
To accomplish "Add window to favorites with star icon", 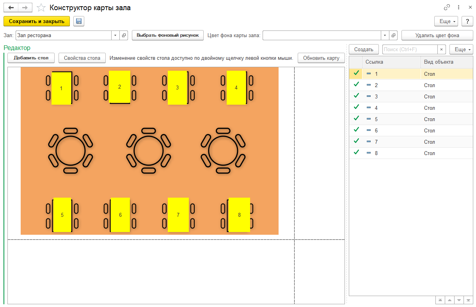I will (41, 8).
